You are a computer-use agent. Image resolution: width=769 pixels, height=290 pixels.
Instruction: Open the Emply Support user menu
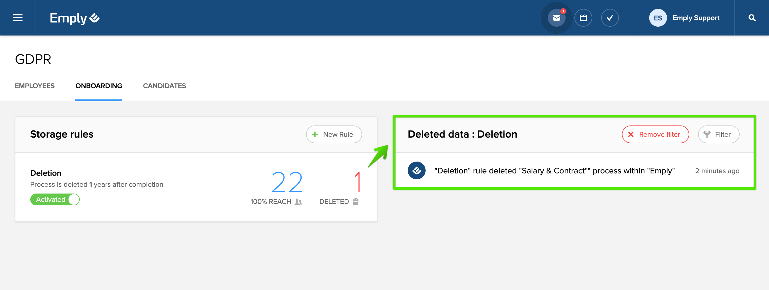[x=695, y=18]
